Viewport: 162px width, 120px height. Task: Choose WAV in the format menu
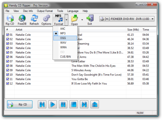(63, 43)
